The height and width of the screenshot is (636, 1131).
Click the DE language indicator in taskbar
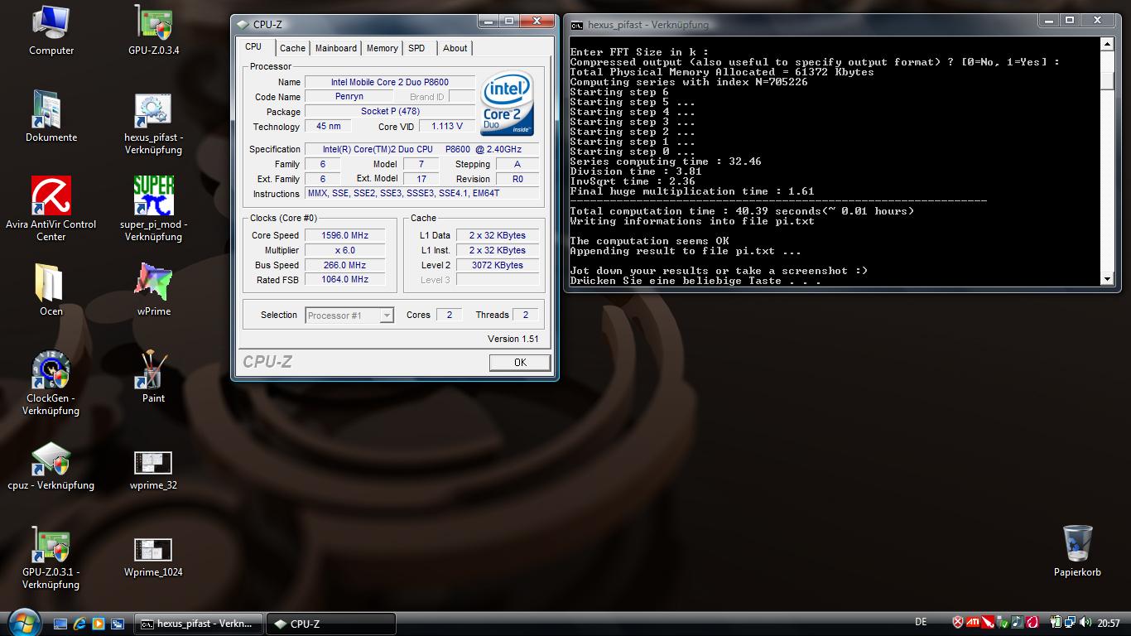pos(921,622)
